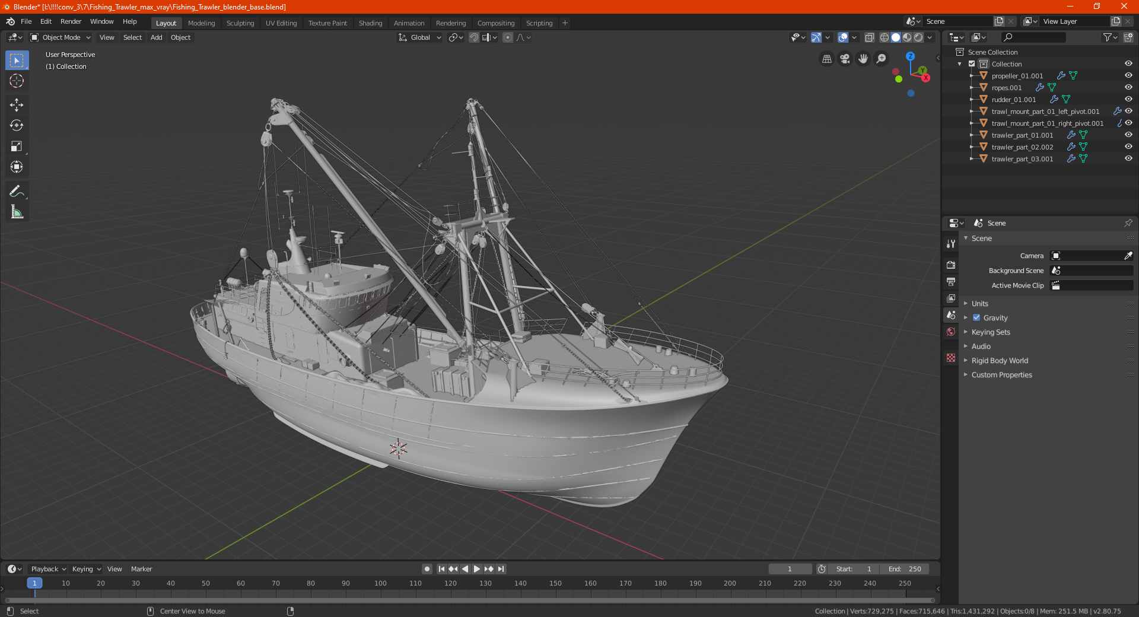Switch to wireframe viewport shading
This screenshot has height=617, width=1139.
885,37
